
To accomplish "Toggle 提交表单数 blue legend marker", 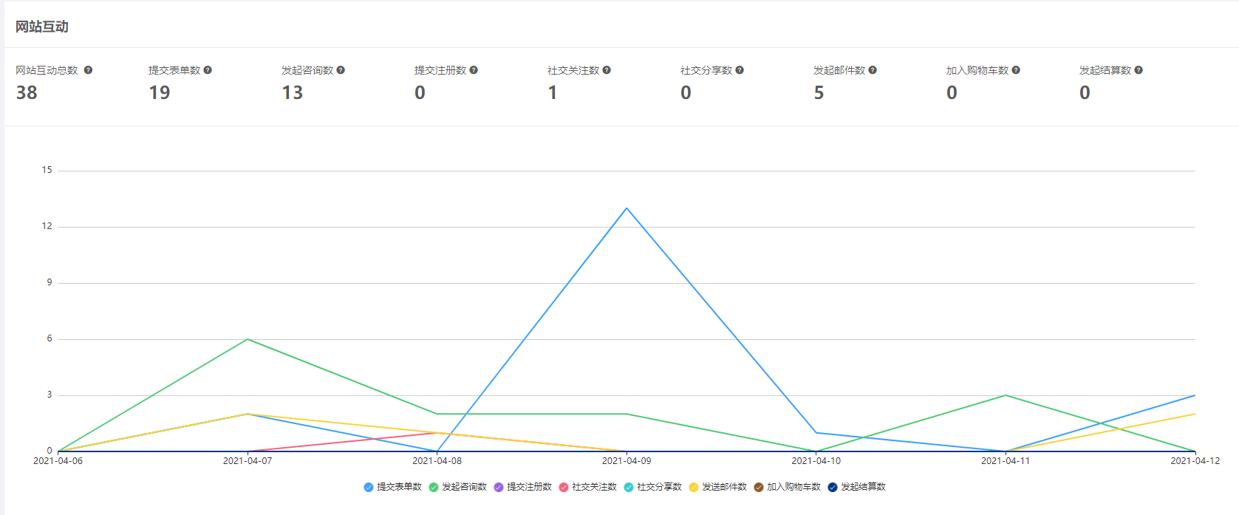I will coord(369,487).
